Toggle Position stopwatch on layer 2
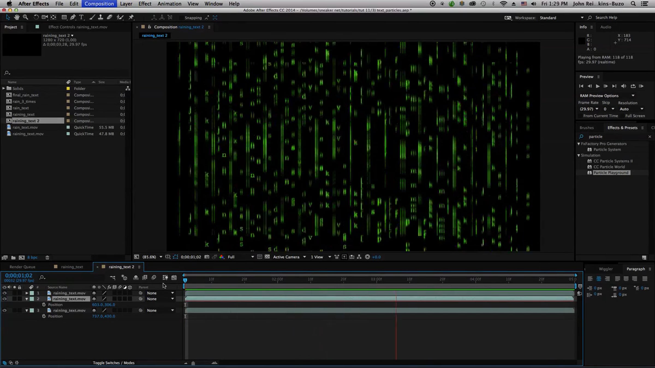The height and width of the screenshot is (368, 655). point(44,305)
